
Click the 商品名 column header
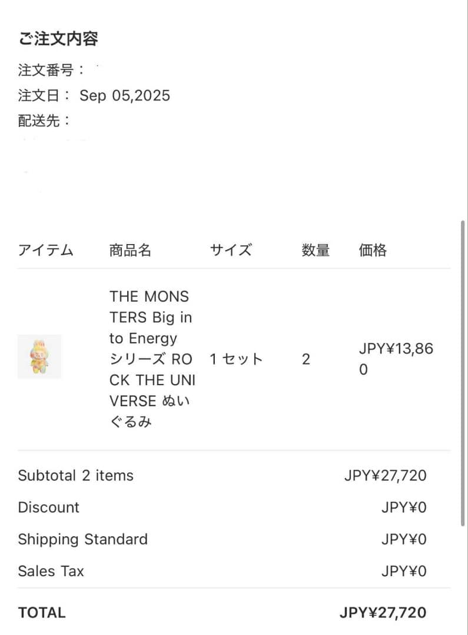(130, 250)
